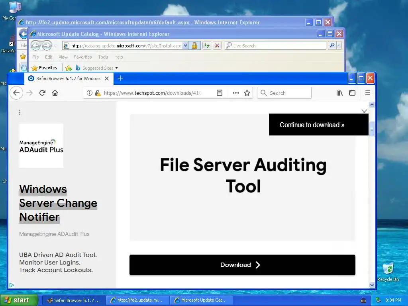Stop loading in Update Catalog IE window
Viewport: 408px width, 306px height.
[217, 45]
